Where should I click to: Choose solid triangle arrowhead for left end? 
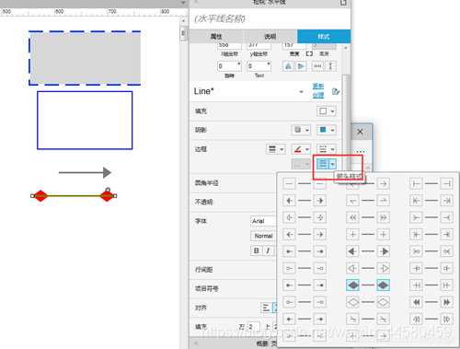tap(352, 251)
